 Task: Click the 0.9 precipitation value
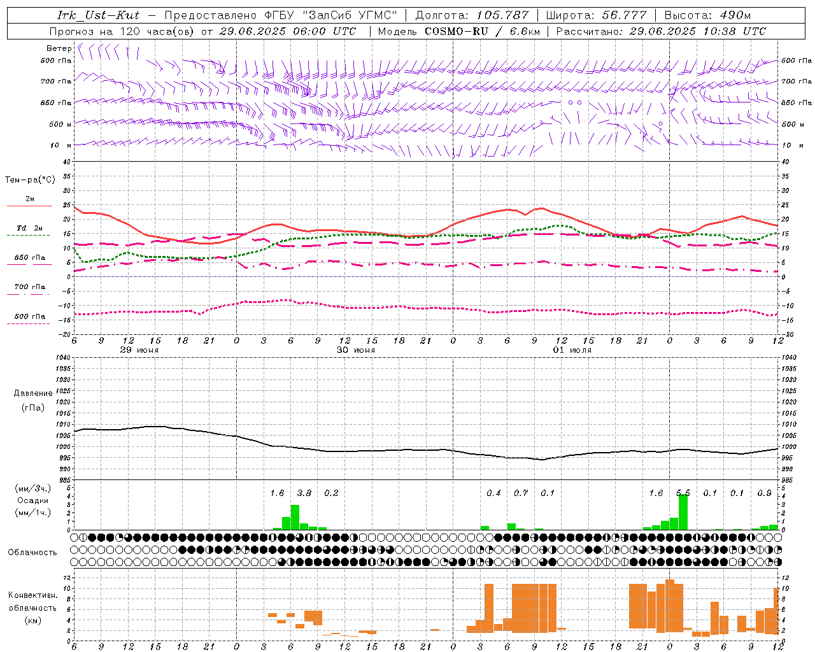(x=764, y=493)
